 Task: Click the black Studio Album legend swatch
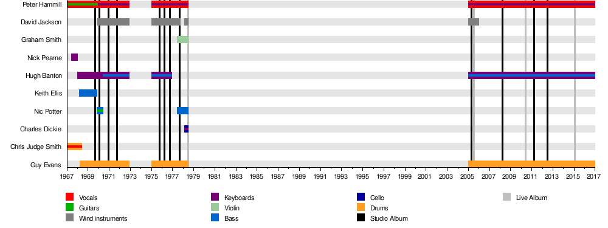coord(361,218)
